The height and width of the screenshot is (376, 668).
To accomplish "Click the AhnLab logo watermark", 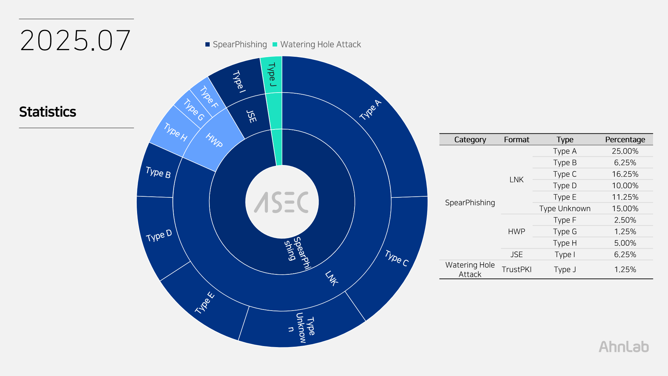I will 623,347.
